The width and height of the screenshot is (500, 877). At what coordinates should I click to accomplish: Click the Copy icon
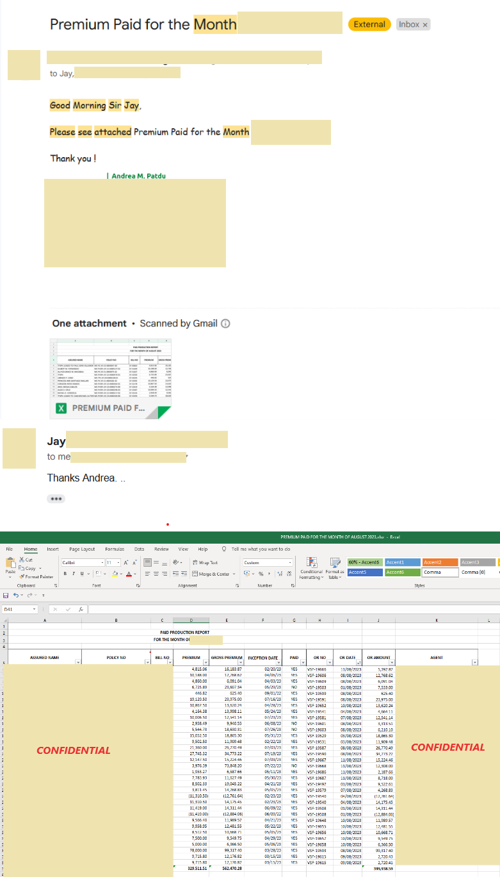(x=22, y=568)
